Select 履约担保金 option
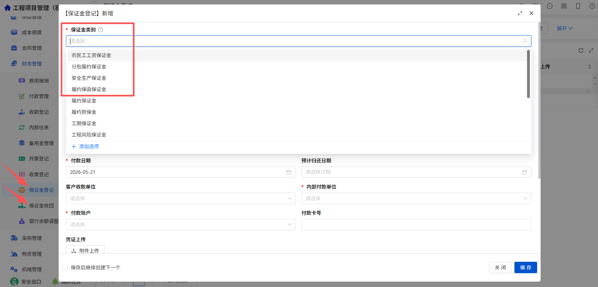598x287 pixels. [x=84, y=112]
